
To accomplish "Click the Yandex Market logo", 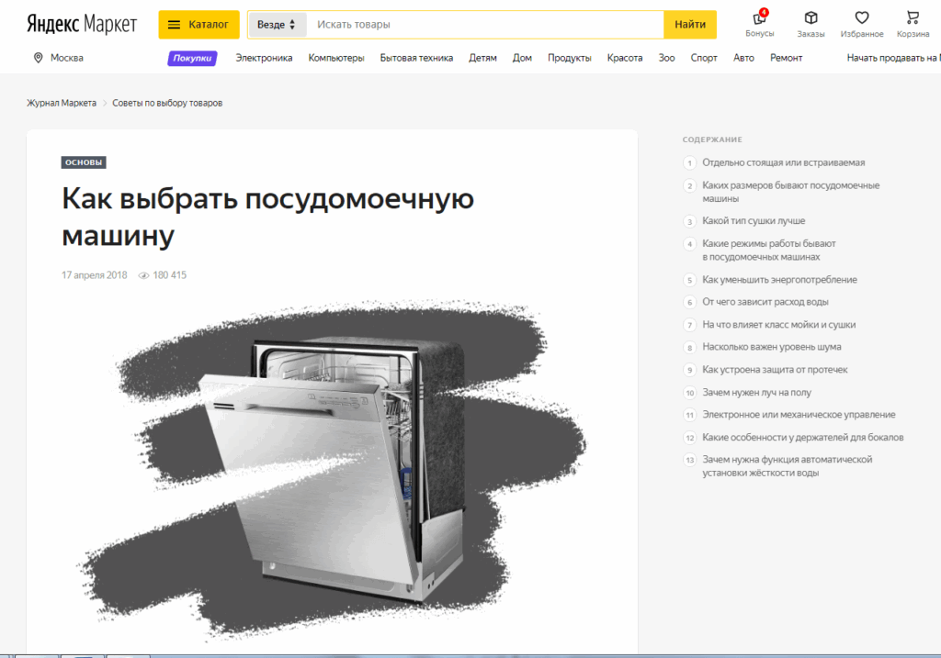I will 82,24.
